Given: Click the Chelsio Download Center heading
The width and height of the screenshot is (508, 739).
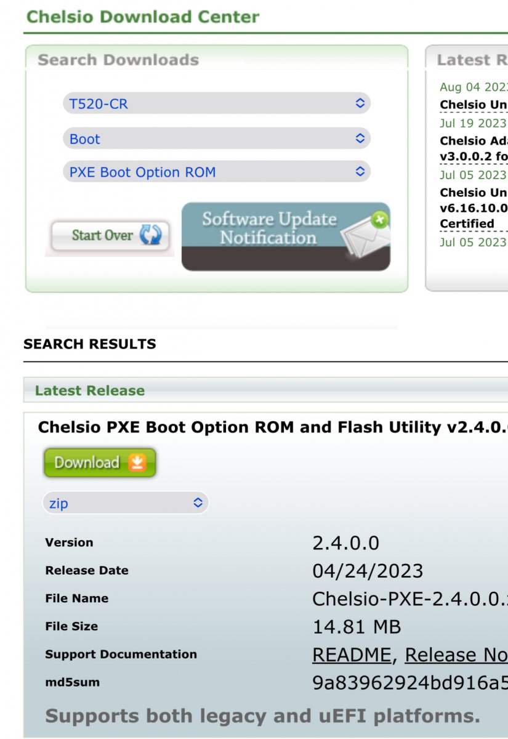Looking at the screenshot, I should [143, 16].
